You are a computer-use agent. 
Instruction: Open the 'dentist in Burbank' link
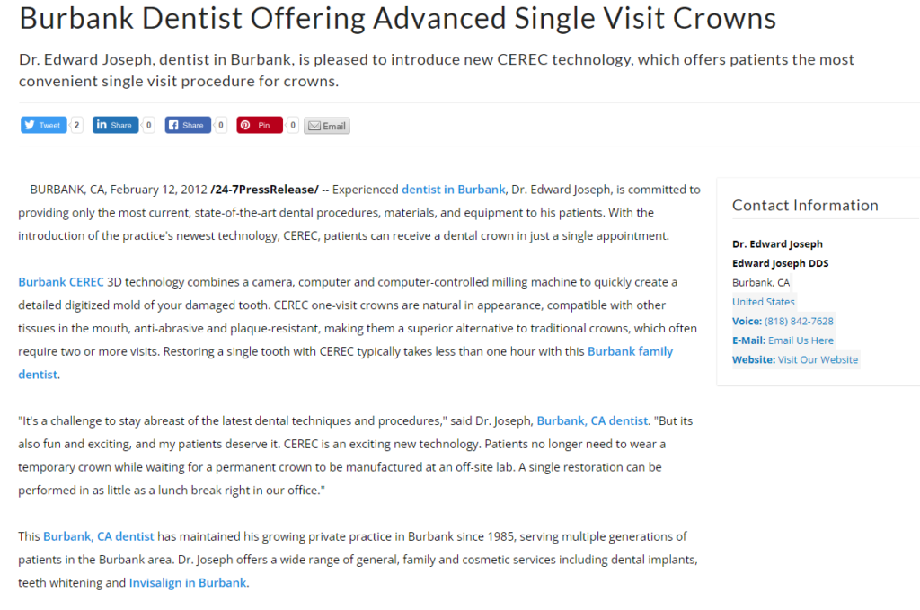click(453, 190)
